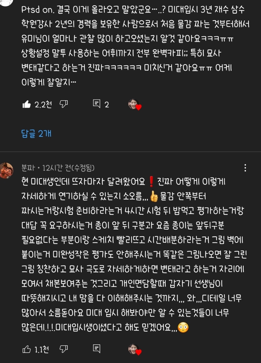Open three-dot menu on 분짜 comment

click(245, 168)
